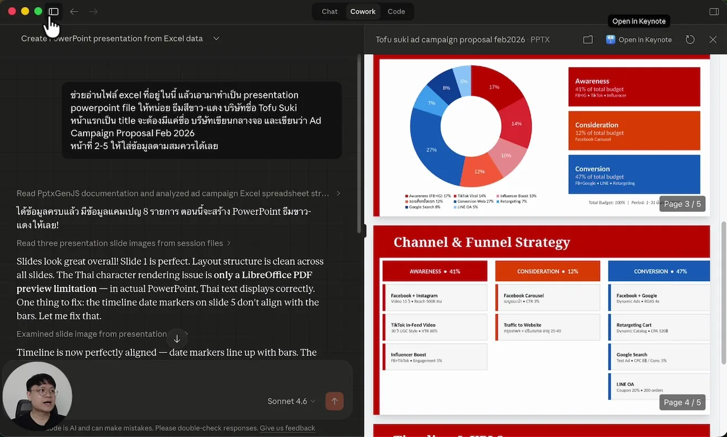Click Open in Keynote button

pyautogui.click(x=639, y=40)
